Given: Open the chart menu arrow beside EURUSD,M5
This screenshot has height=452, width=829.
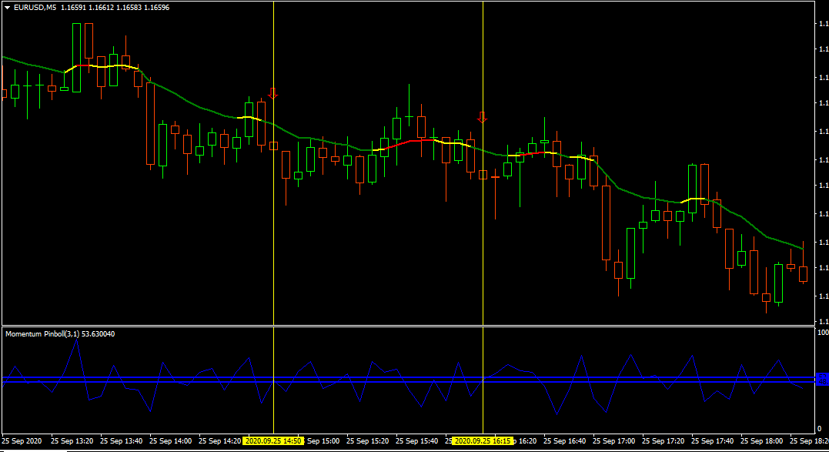Looking at the screenshot, I should coord(8,8).
